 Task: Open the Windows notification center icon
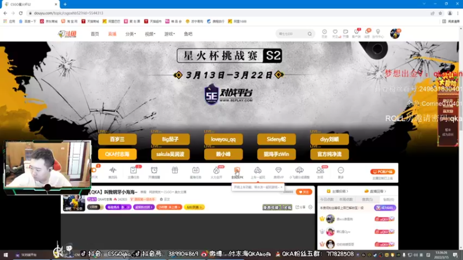click(455, 255)
